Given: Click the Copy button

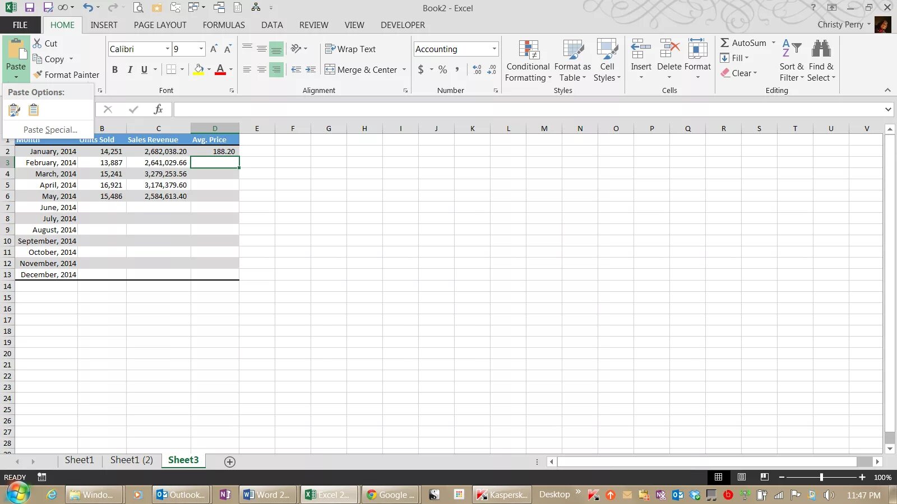Looking at the screenshot, I should click(48, 59).
